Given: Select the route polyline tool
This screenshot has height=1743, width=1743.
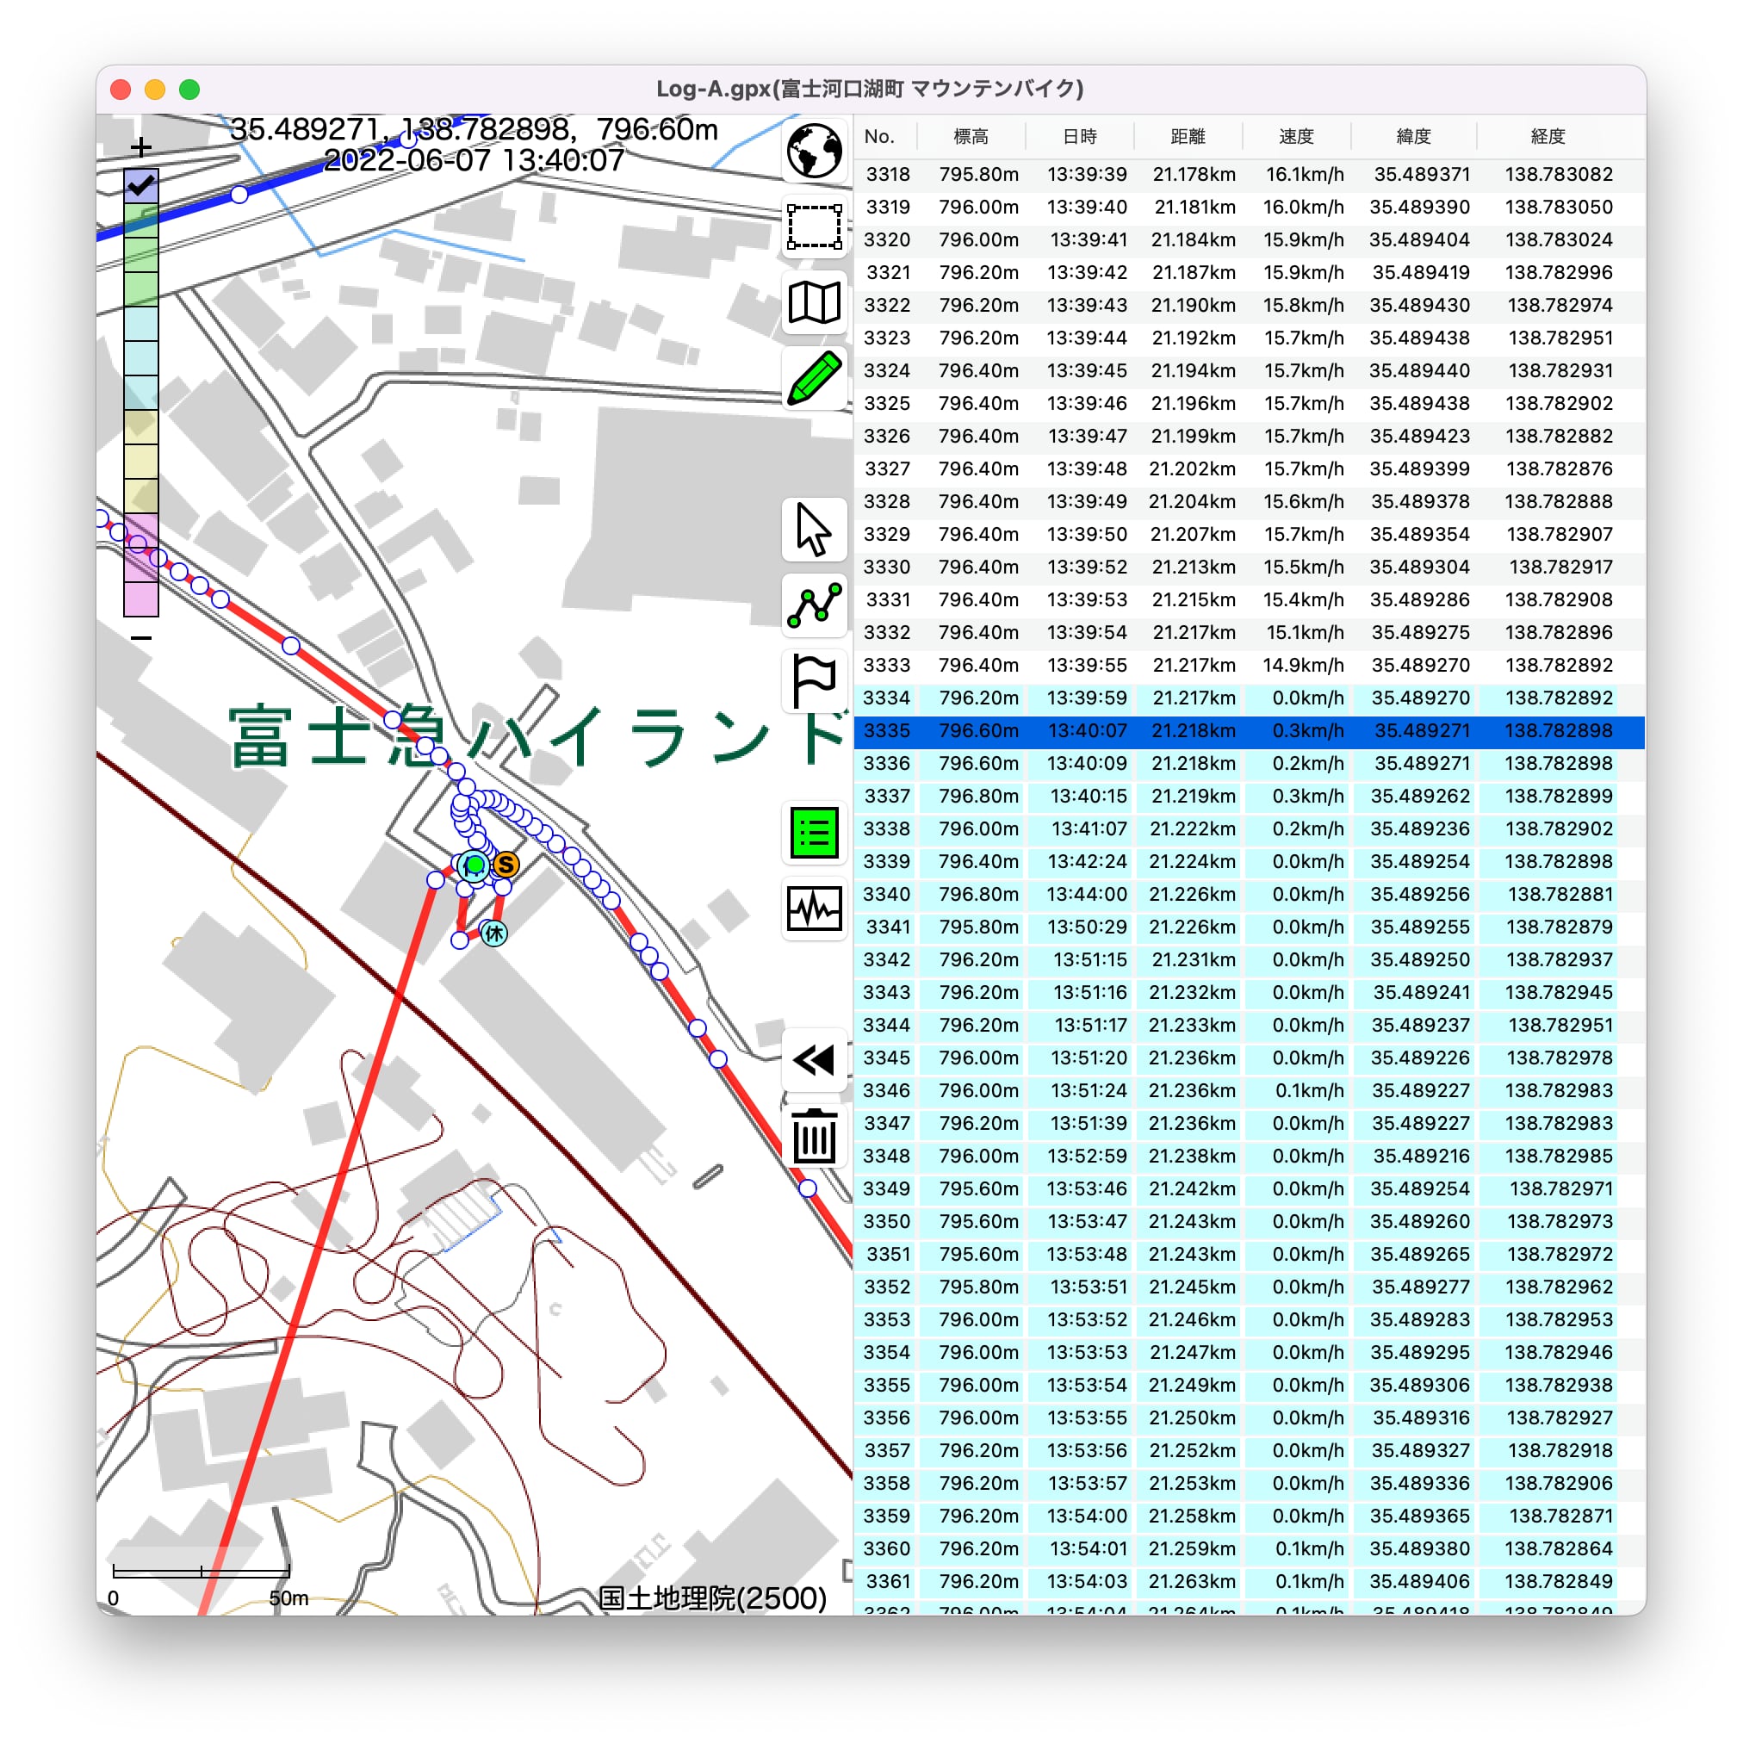Looking at the screenshot, I should pos(814,605).
